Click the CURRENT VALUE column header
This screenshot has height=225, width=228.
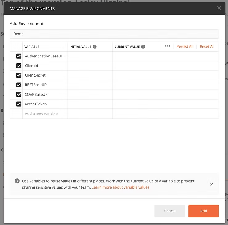pyautogui.click(x=127, y=47)
